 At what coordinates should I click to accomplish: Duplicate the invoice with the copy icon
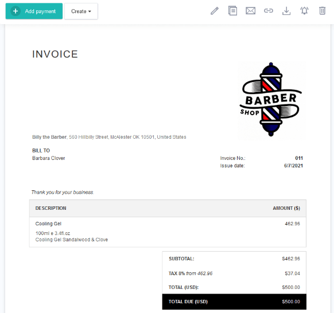[x=232, y=11]
